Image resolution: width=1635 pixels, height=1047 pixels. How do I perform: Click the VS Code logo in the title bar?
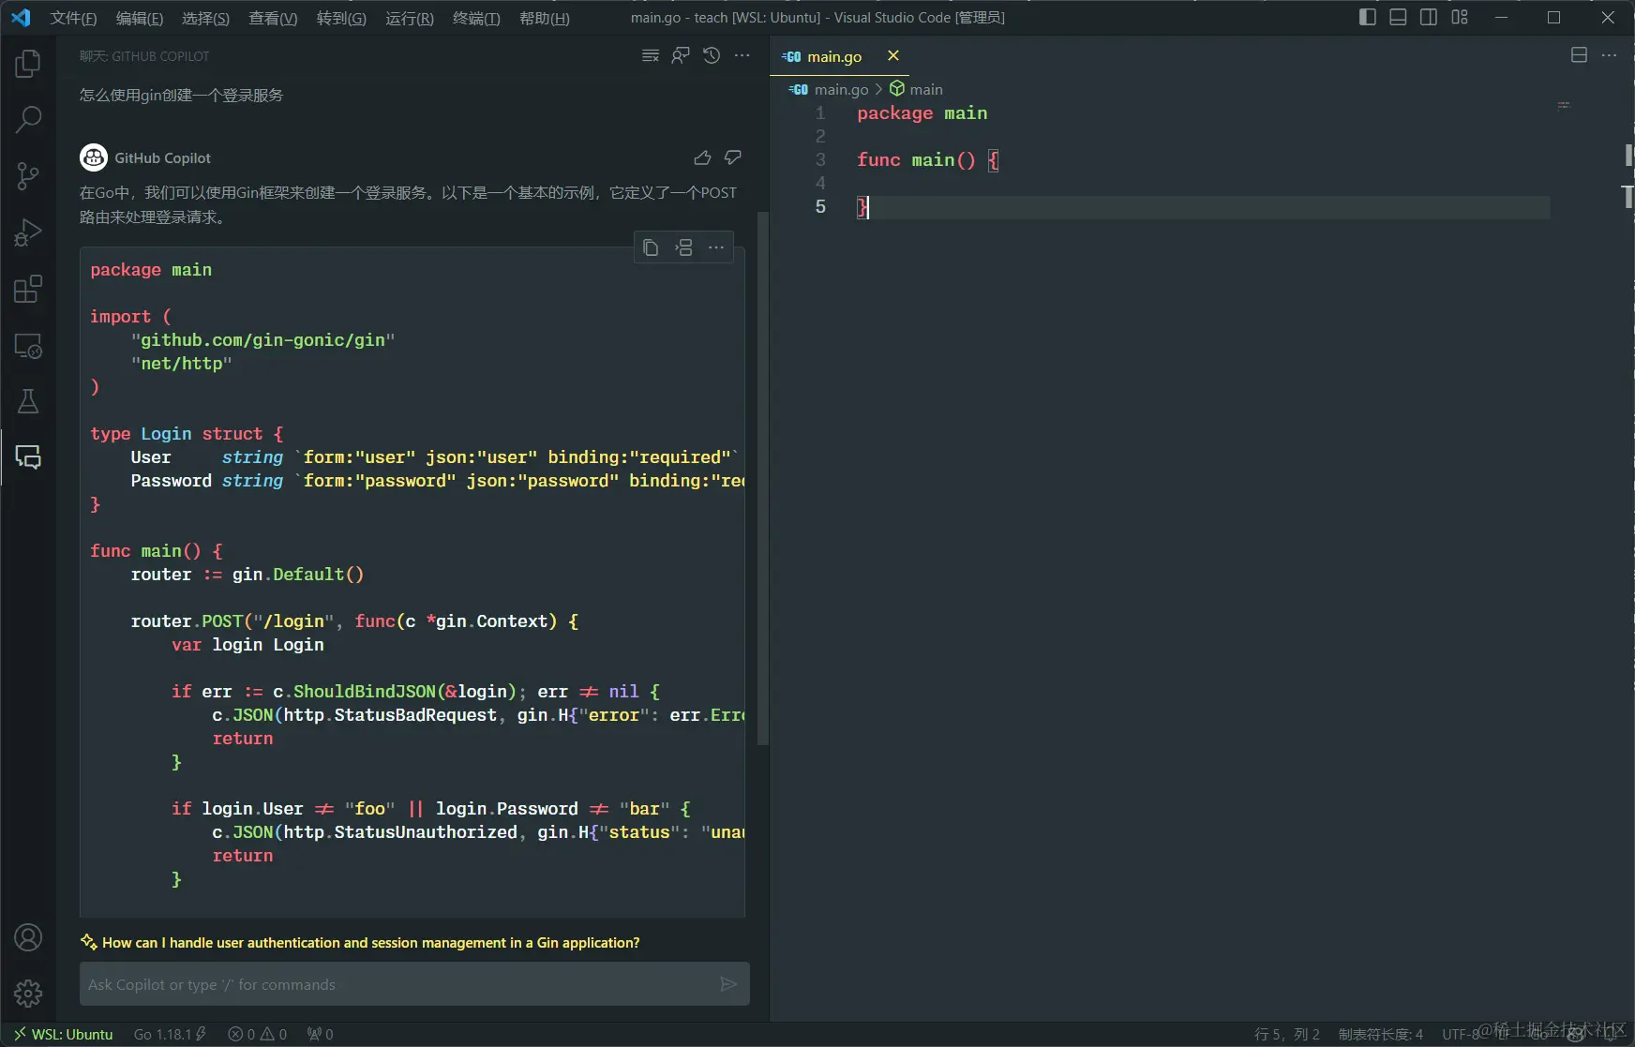[21, 18]
